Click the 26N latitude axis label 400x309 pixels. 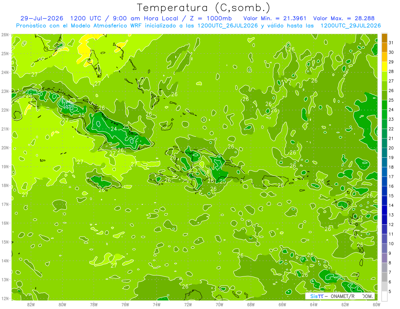tap(5, 35)
